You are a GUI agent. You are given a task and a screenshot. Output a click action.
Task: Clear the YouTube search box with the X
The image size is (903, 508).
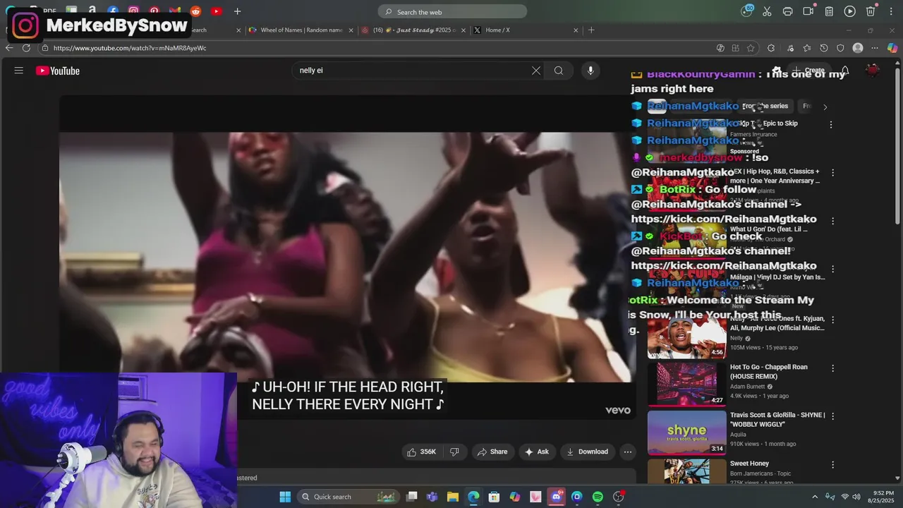[x=536, y=71]
